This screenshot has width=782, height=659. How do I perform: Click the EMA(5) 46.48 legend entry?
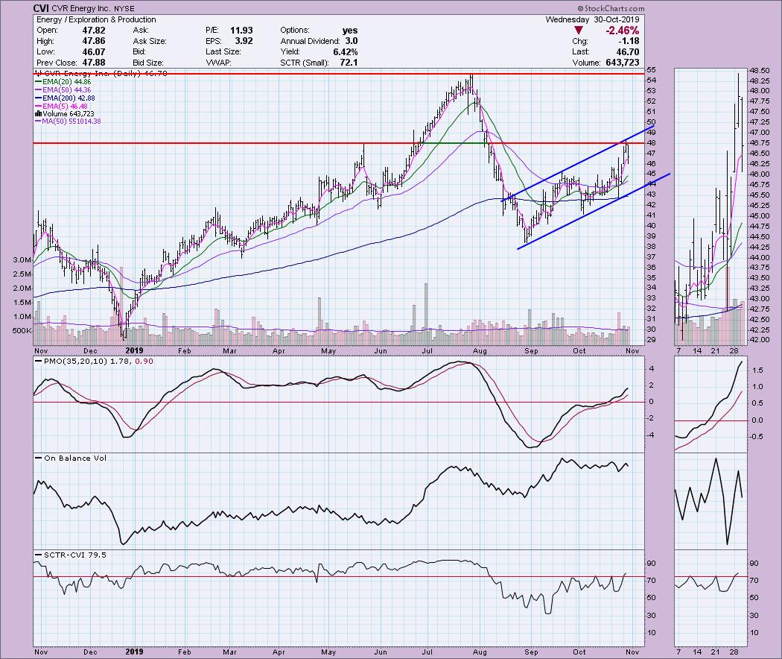[x=61, y=107]
